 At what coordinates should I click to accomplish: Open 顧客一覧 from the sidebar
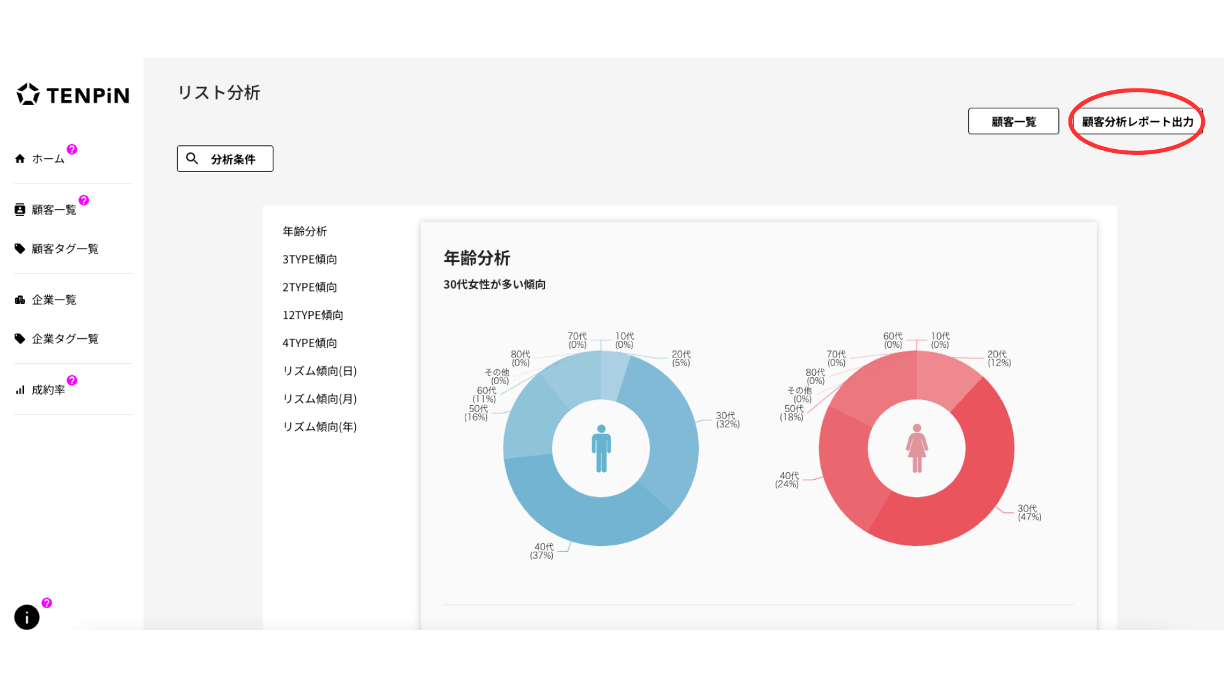54,210
